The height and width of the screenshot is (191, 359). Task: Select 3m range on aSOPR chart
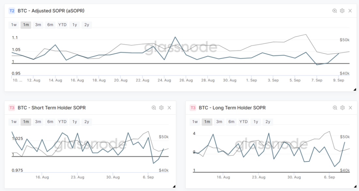pyautogui.click(x=38, y=25)
